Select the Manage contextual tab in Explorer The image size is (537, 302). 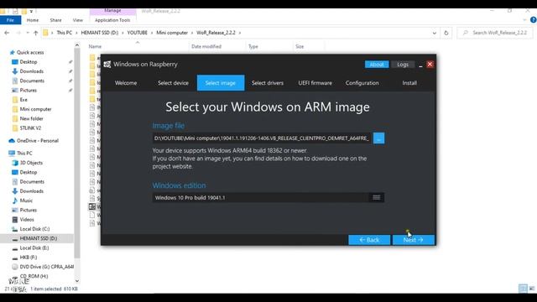tap(112, 11)
